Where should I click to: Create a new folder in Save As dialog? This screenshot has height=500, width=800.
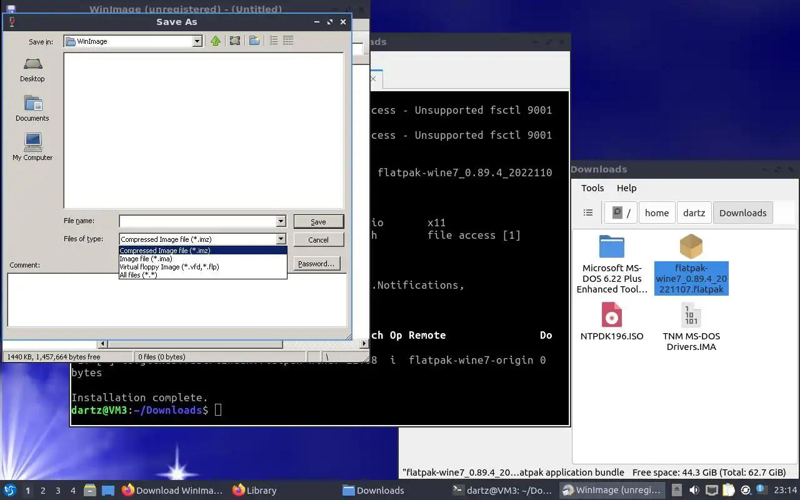[x=254, y=41]
